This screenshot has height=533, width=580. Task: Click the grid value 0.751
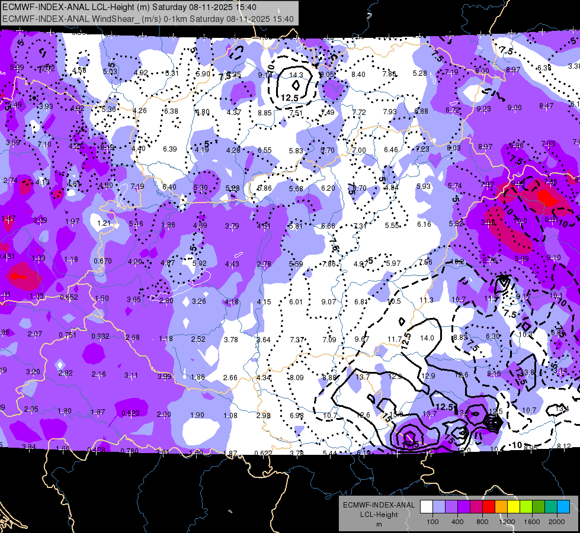coord(68,335)
